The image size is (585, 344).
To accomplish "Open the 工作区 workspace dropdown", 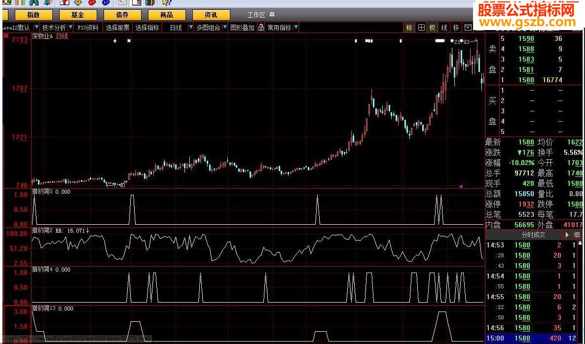I will point(272,15).
